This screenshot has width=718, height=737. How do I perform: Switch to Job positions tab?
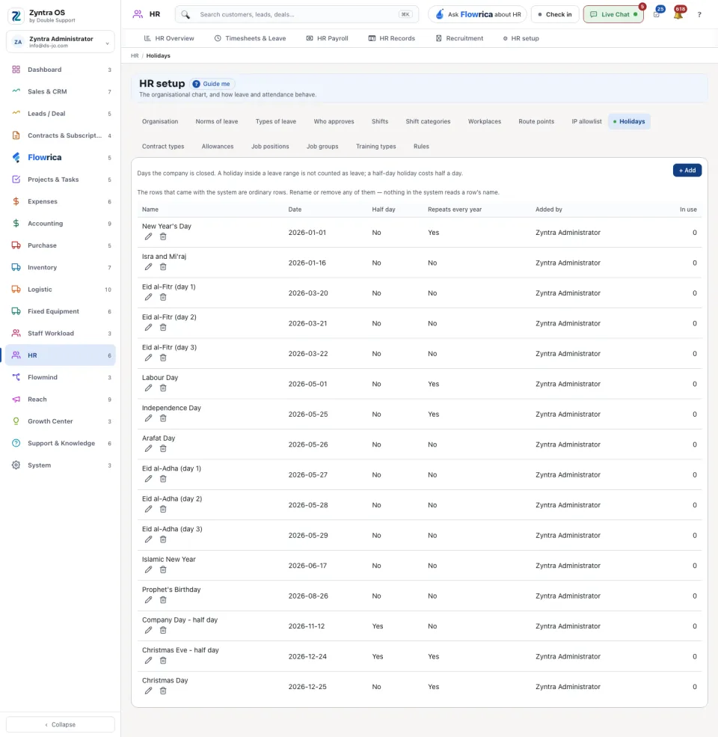point(270,146)
